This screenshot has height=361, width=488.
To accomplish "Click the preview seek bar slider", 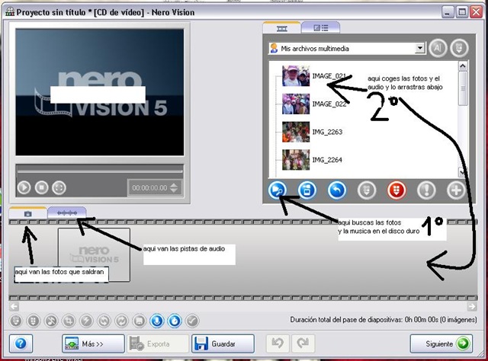I will pyautogui.click(x=100, y=171).
